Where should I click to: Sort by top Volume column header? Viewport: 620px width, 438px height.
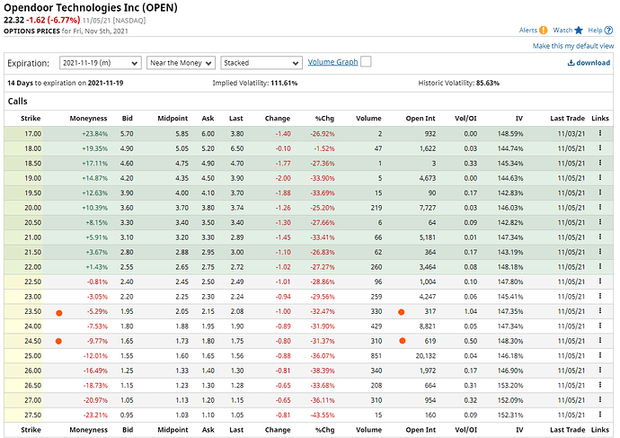(368, 119)
